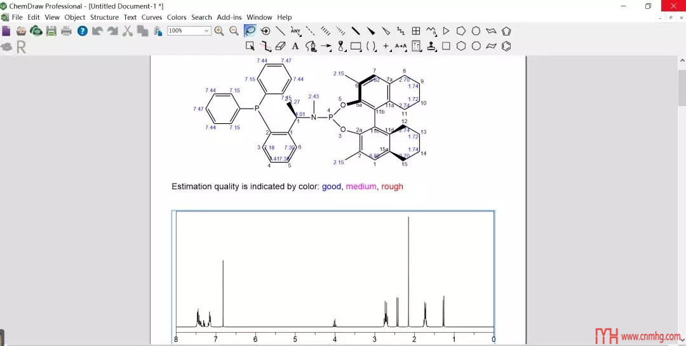
Task: Print using the printer icon
Action: tap(67, 31)
